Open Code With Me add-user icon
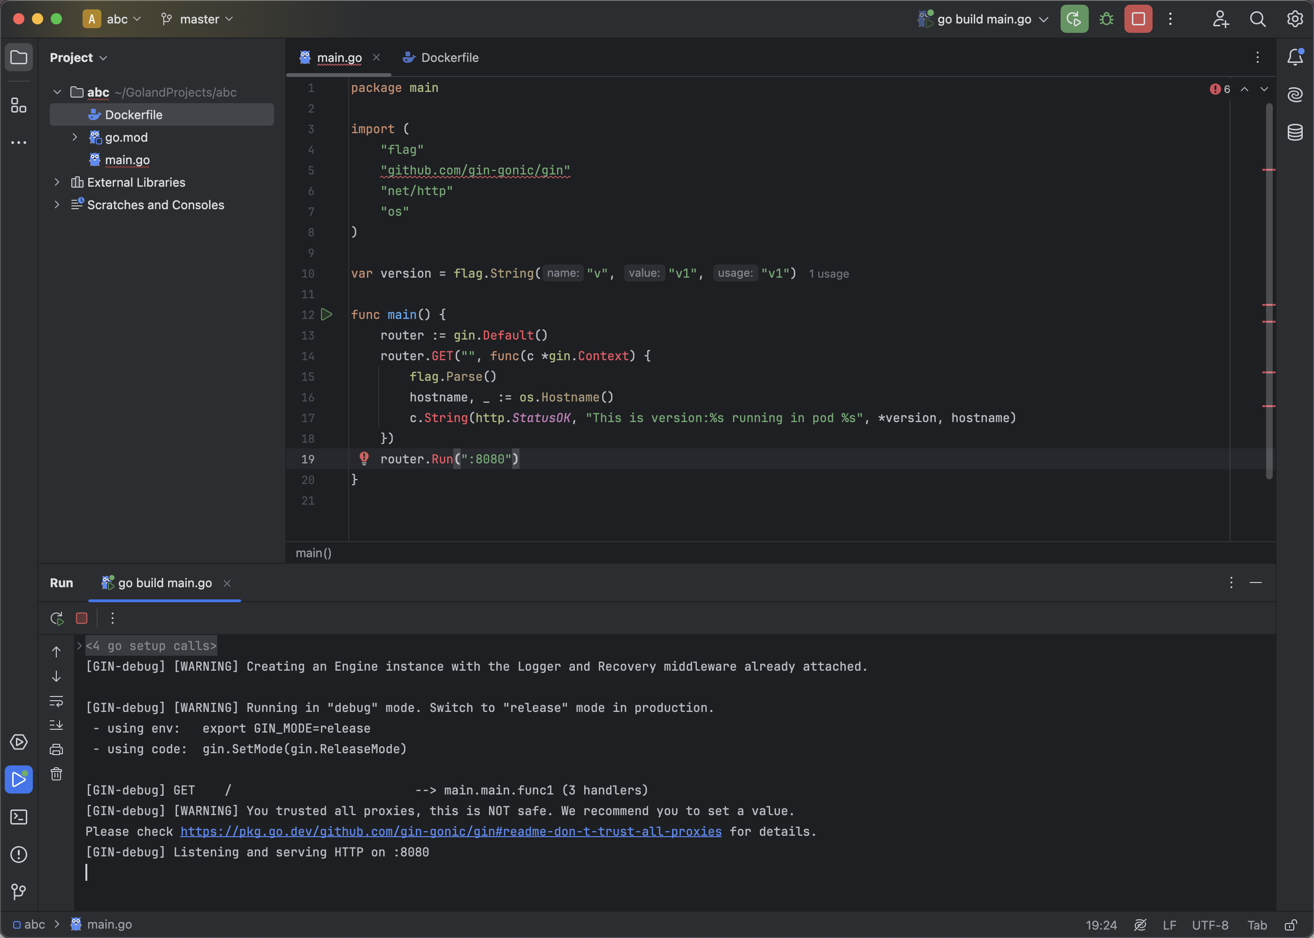Screen dimensions: 1314x938 pos(1221,19)
